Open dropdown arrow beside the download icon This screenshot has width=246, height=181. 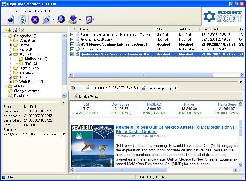[80, 20]
